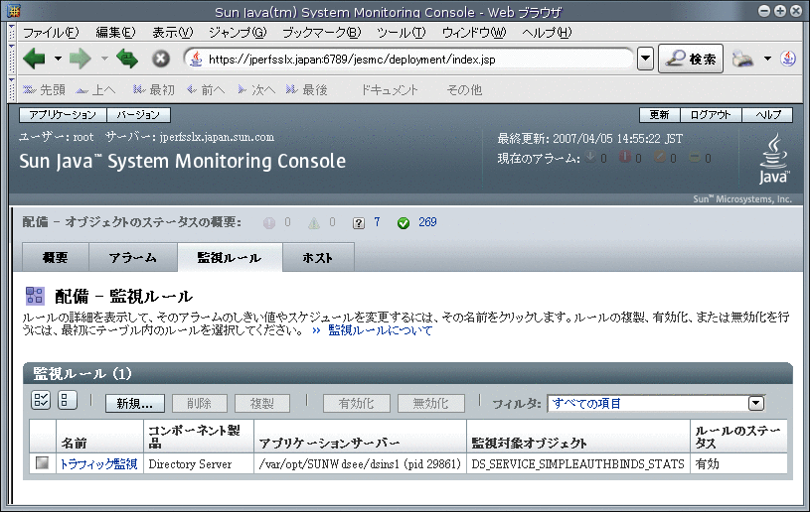
Task: Click the critical status icon in the summary
Action: 269,222
